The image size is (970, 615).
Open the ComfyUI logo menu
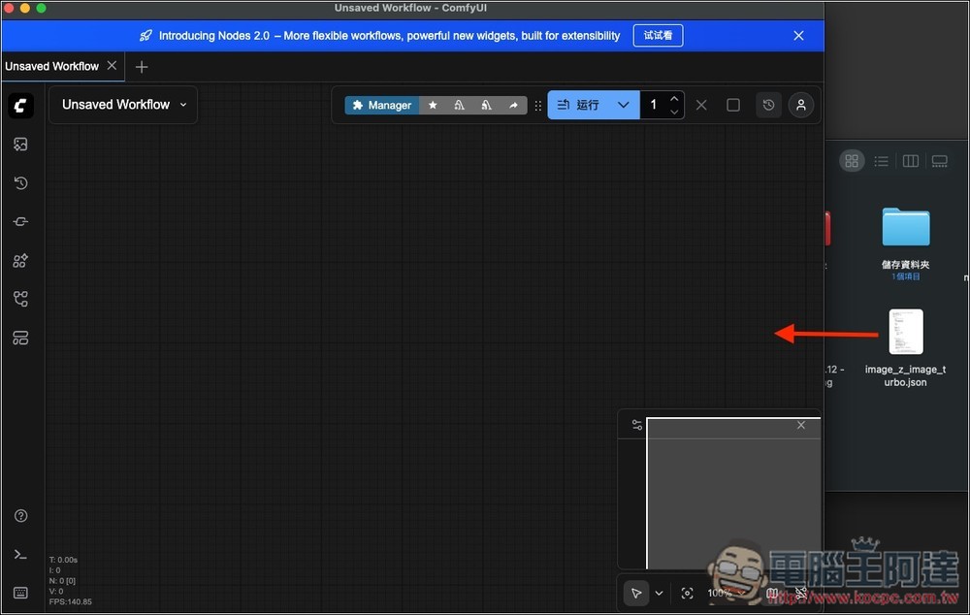[x=21, y=105]
